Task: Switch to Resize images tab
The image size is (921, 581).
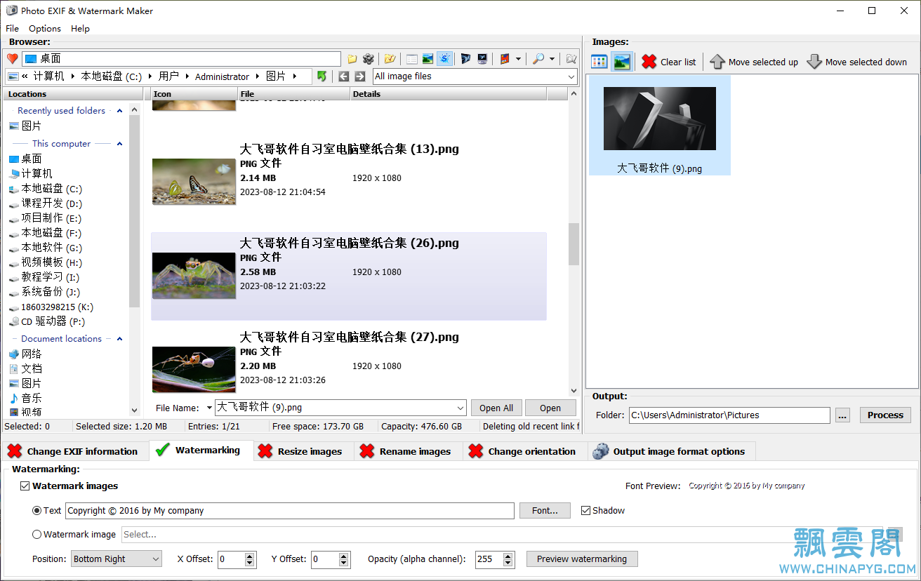Action: tap(302, 451)
